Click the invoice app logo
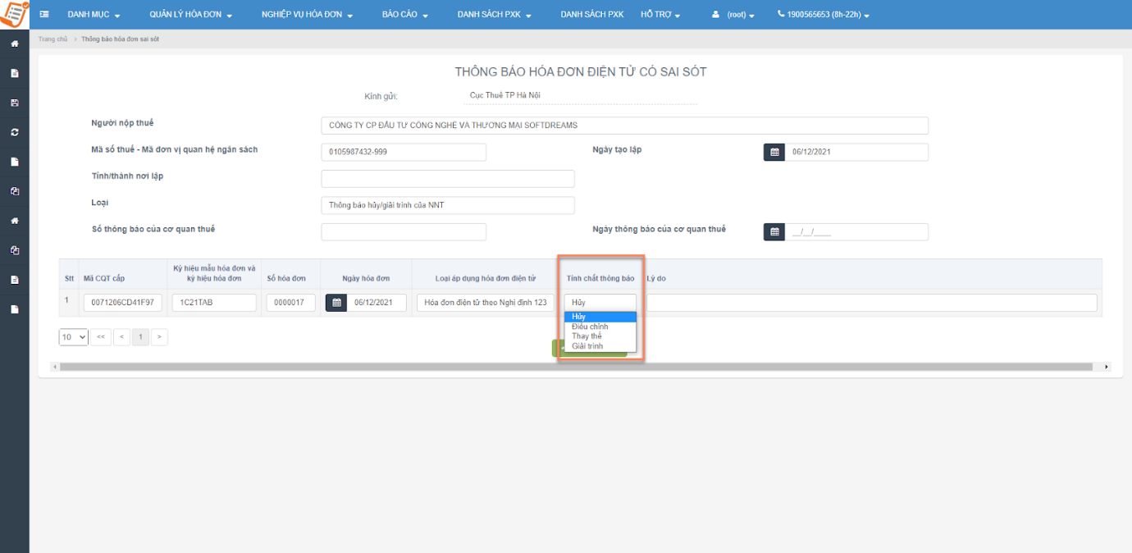The image size is (1132, 553). coord(14,14)
